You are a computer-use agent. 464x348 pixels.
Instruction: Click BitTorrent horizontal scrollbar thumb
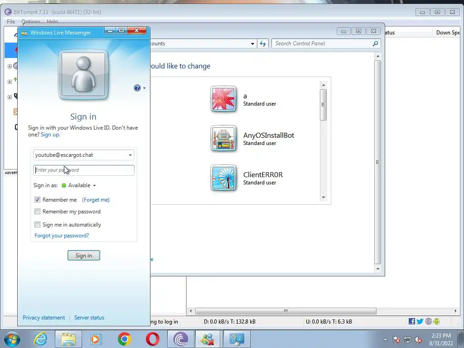(x=286, y=311)
